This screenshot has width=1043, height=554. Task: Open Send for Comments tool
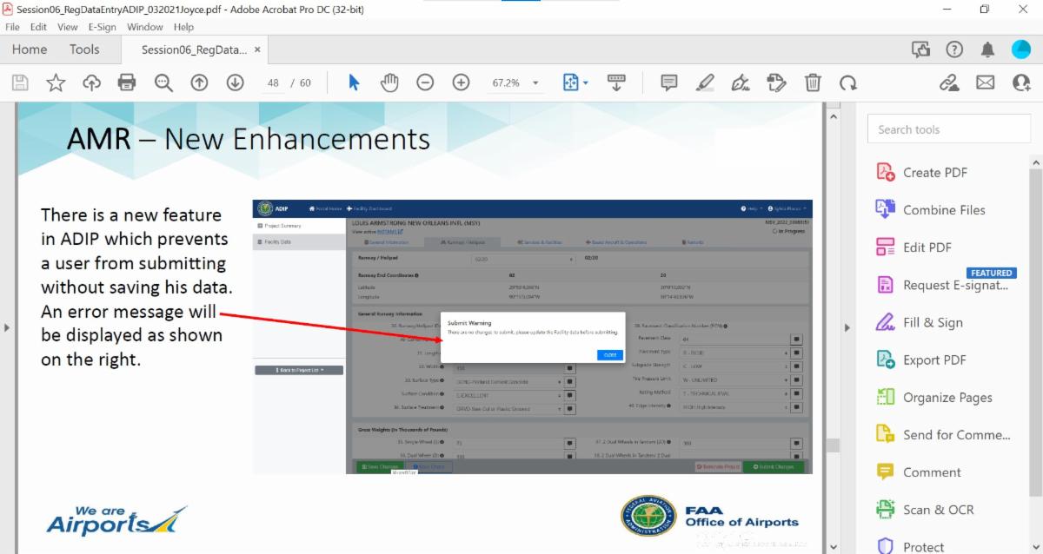click(943, 434)
